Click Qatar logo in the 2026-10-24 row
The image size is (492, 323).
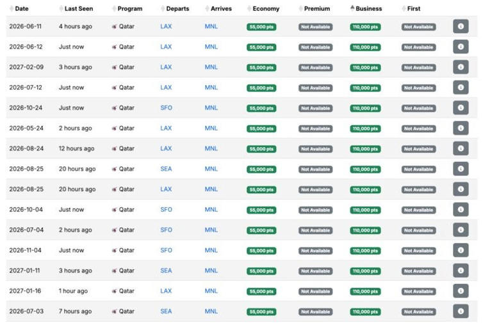point(114,108)
